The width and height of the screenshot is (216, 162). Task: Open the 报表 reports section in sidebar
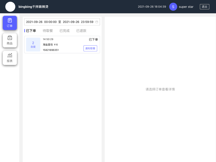coord(10,58)
